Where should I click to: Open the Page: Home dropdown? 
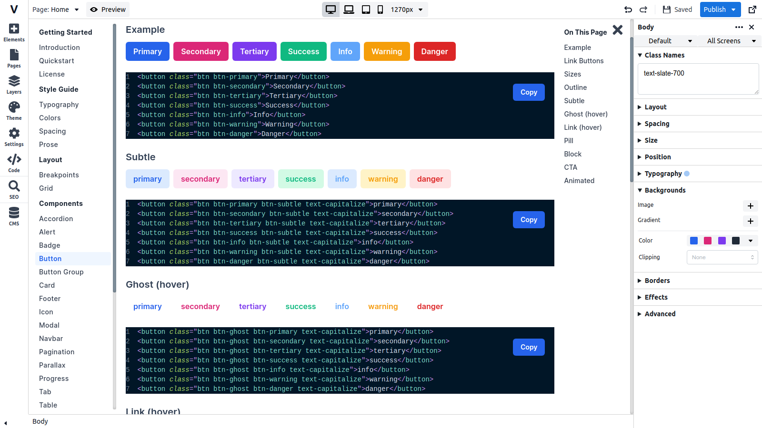point(55,10)
